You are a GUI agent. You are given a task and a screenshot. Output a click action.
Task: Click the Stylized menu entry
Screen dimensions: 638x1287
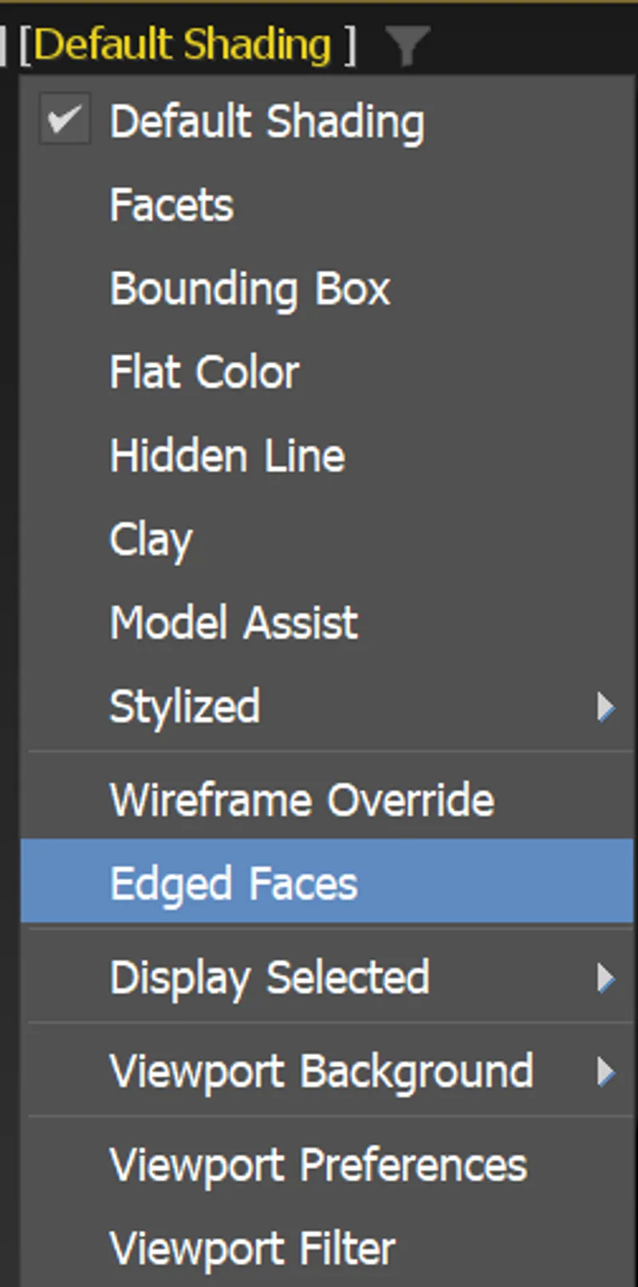pyautogui.click(x=185, y=707)
